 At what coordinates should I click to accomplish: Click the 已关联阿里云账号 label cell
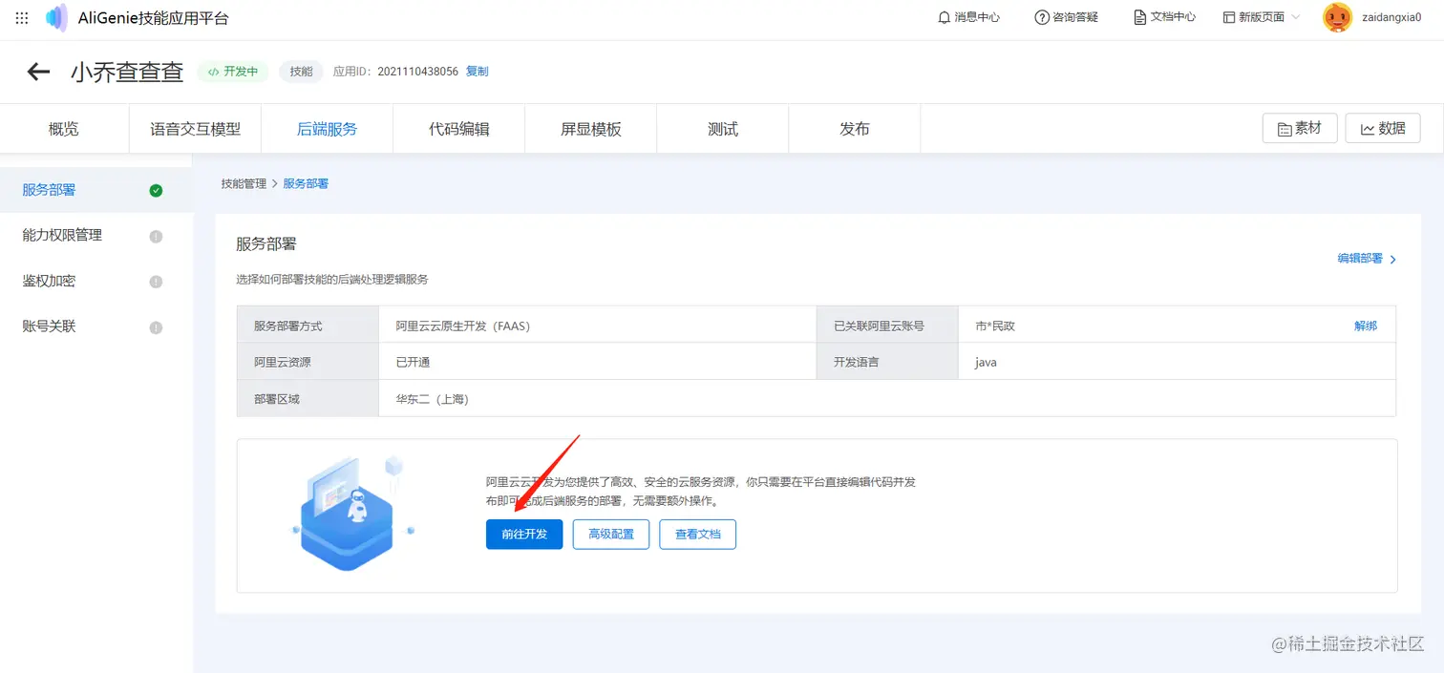click(x=887, y=326)
